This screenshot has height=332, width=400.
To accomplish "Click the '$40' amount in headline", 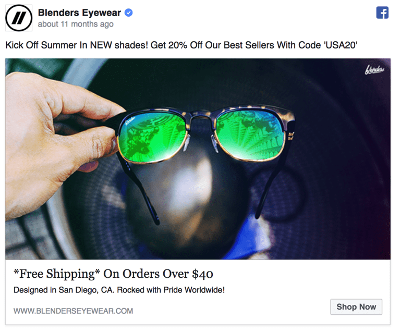I will coord(202,274).
